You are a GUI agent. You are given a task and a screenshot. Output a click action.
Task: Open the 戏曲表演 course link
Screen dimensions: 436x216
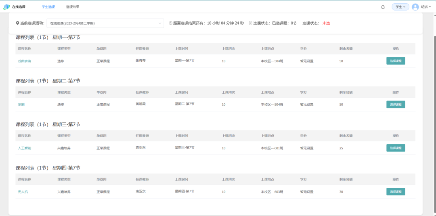(x=25, y=61)
